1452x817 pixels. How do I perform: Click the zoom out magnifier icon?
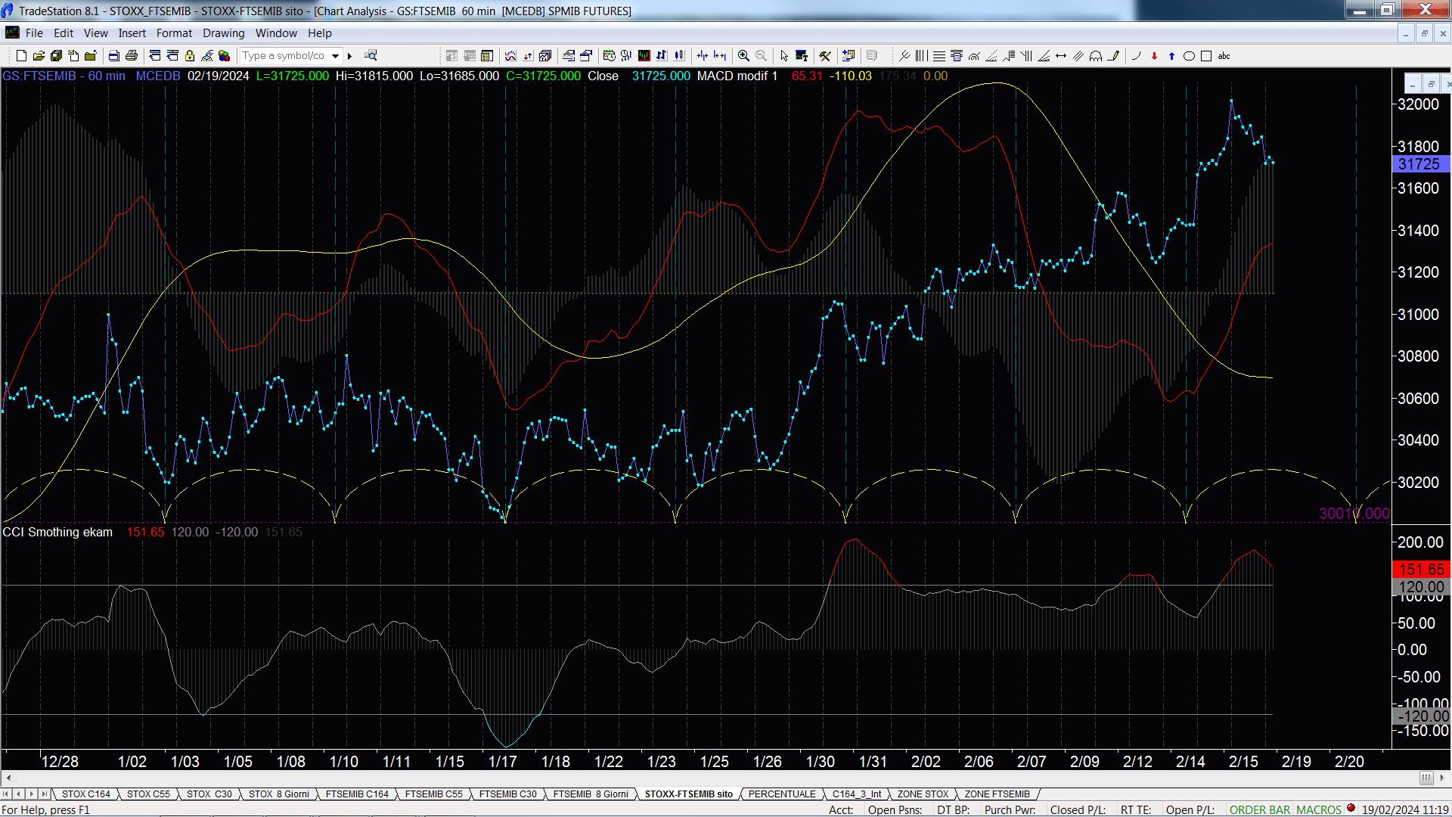[761, 56]
